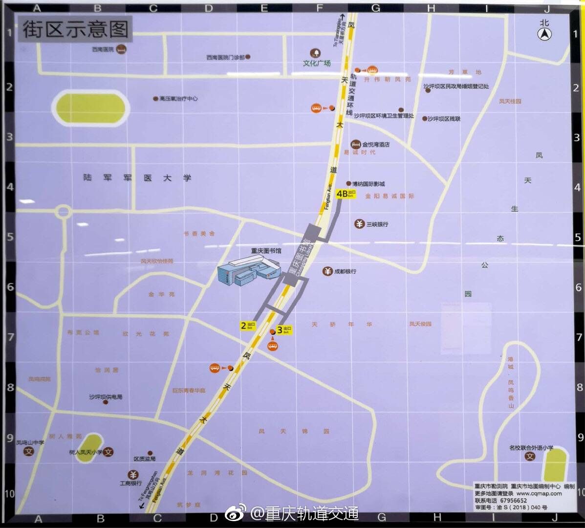The image size is (585, 528).
Task: Click the green sports track oval near 高压氧治疗中心
Action: tap(90, 108)
